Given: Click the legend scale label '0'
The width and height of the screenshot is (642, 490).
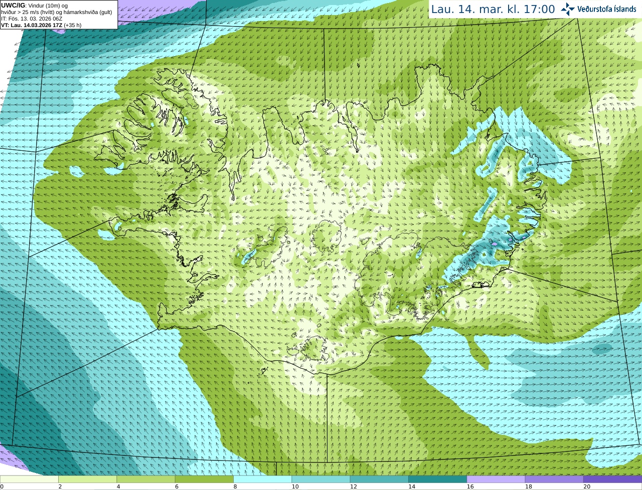Looking at the screenshot, I should coord(2,486).
